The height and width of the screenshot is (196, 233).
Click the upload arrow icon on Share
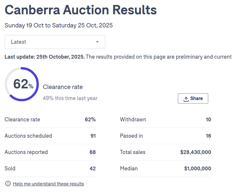[186, 99]
